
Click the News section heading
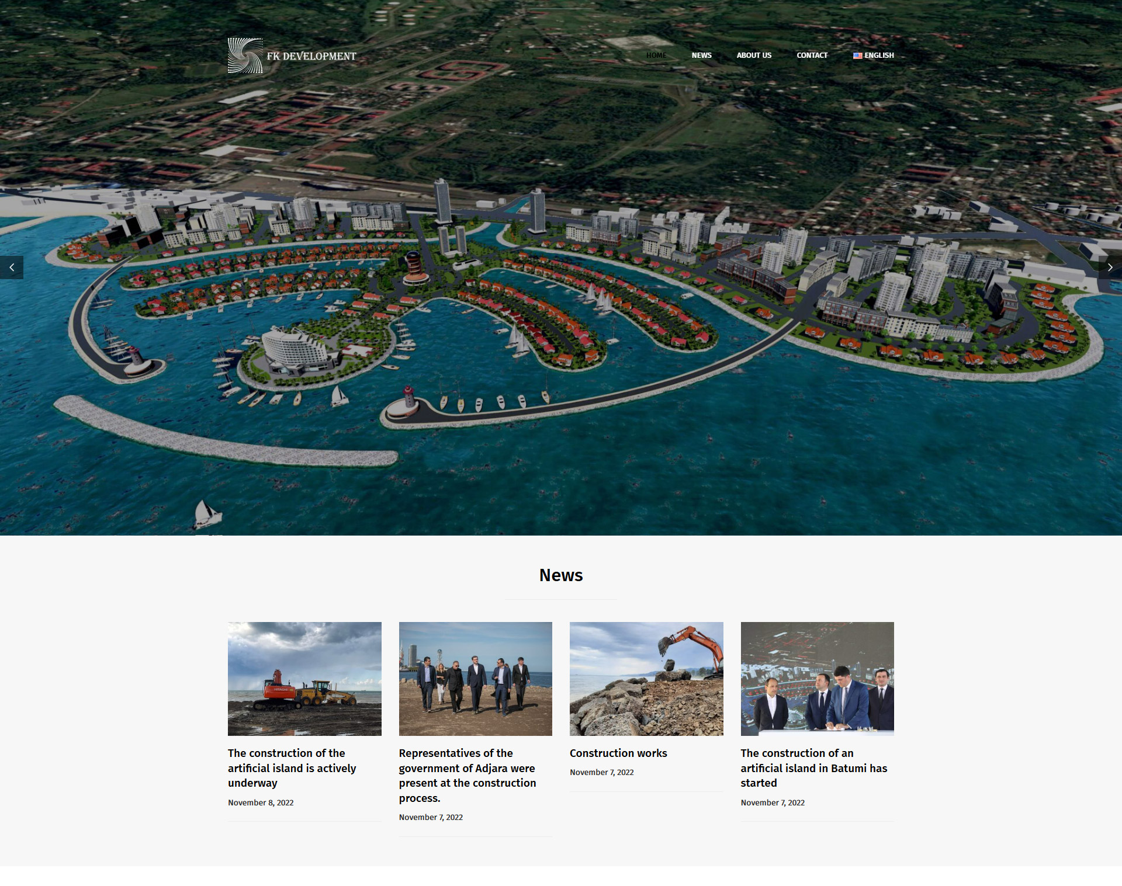(x=561, y=575)
